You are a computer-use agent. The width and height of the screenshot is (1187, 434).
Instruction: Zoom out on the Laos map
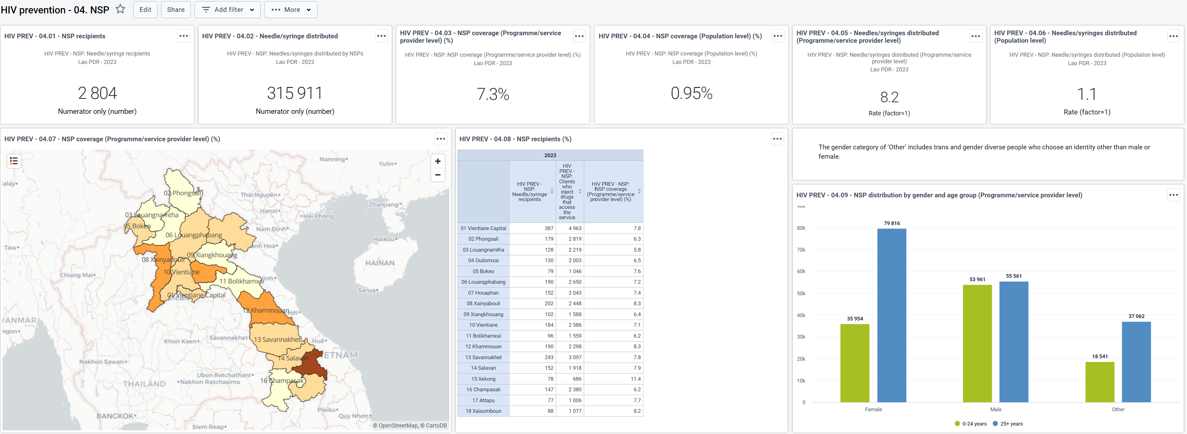(x=438, y=175)
